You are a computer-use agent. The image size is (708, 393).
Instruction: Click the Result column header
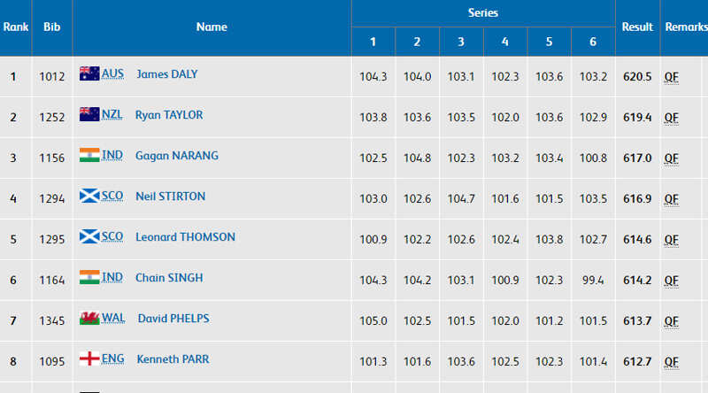[x=637, y=27]
